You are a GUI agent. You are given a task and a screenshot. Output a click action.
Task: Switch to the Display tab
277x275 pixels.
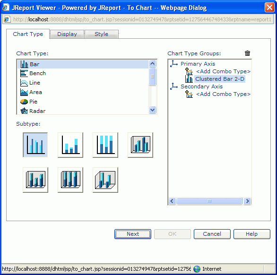pyautogui.click(x=67, y=34)
